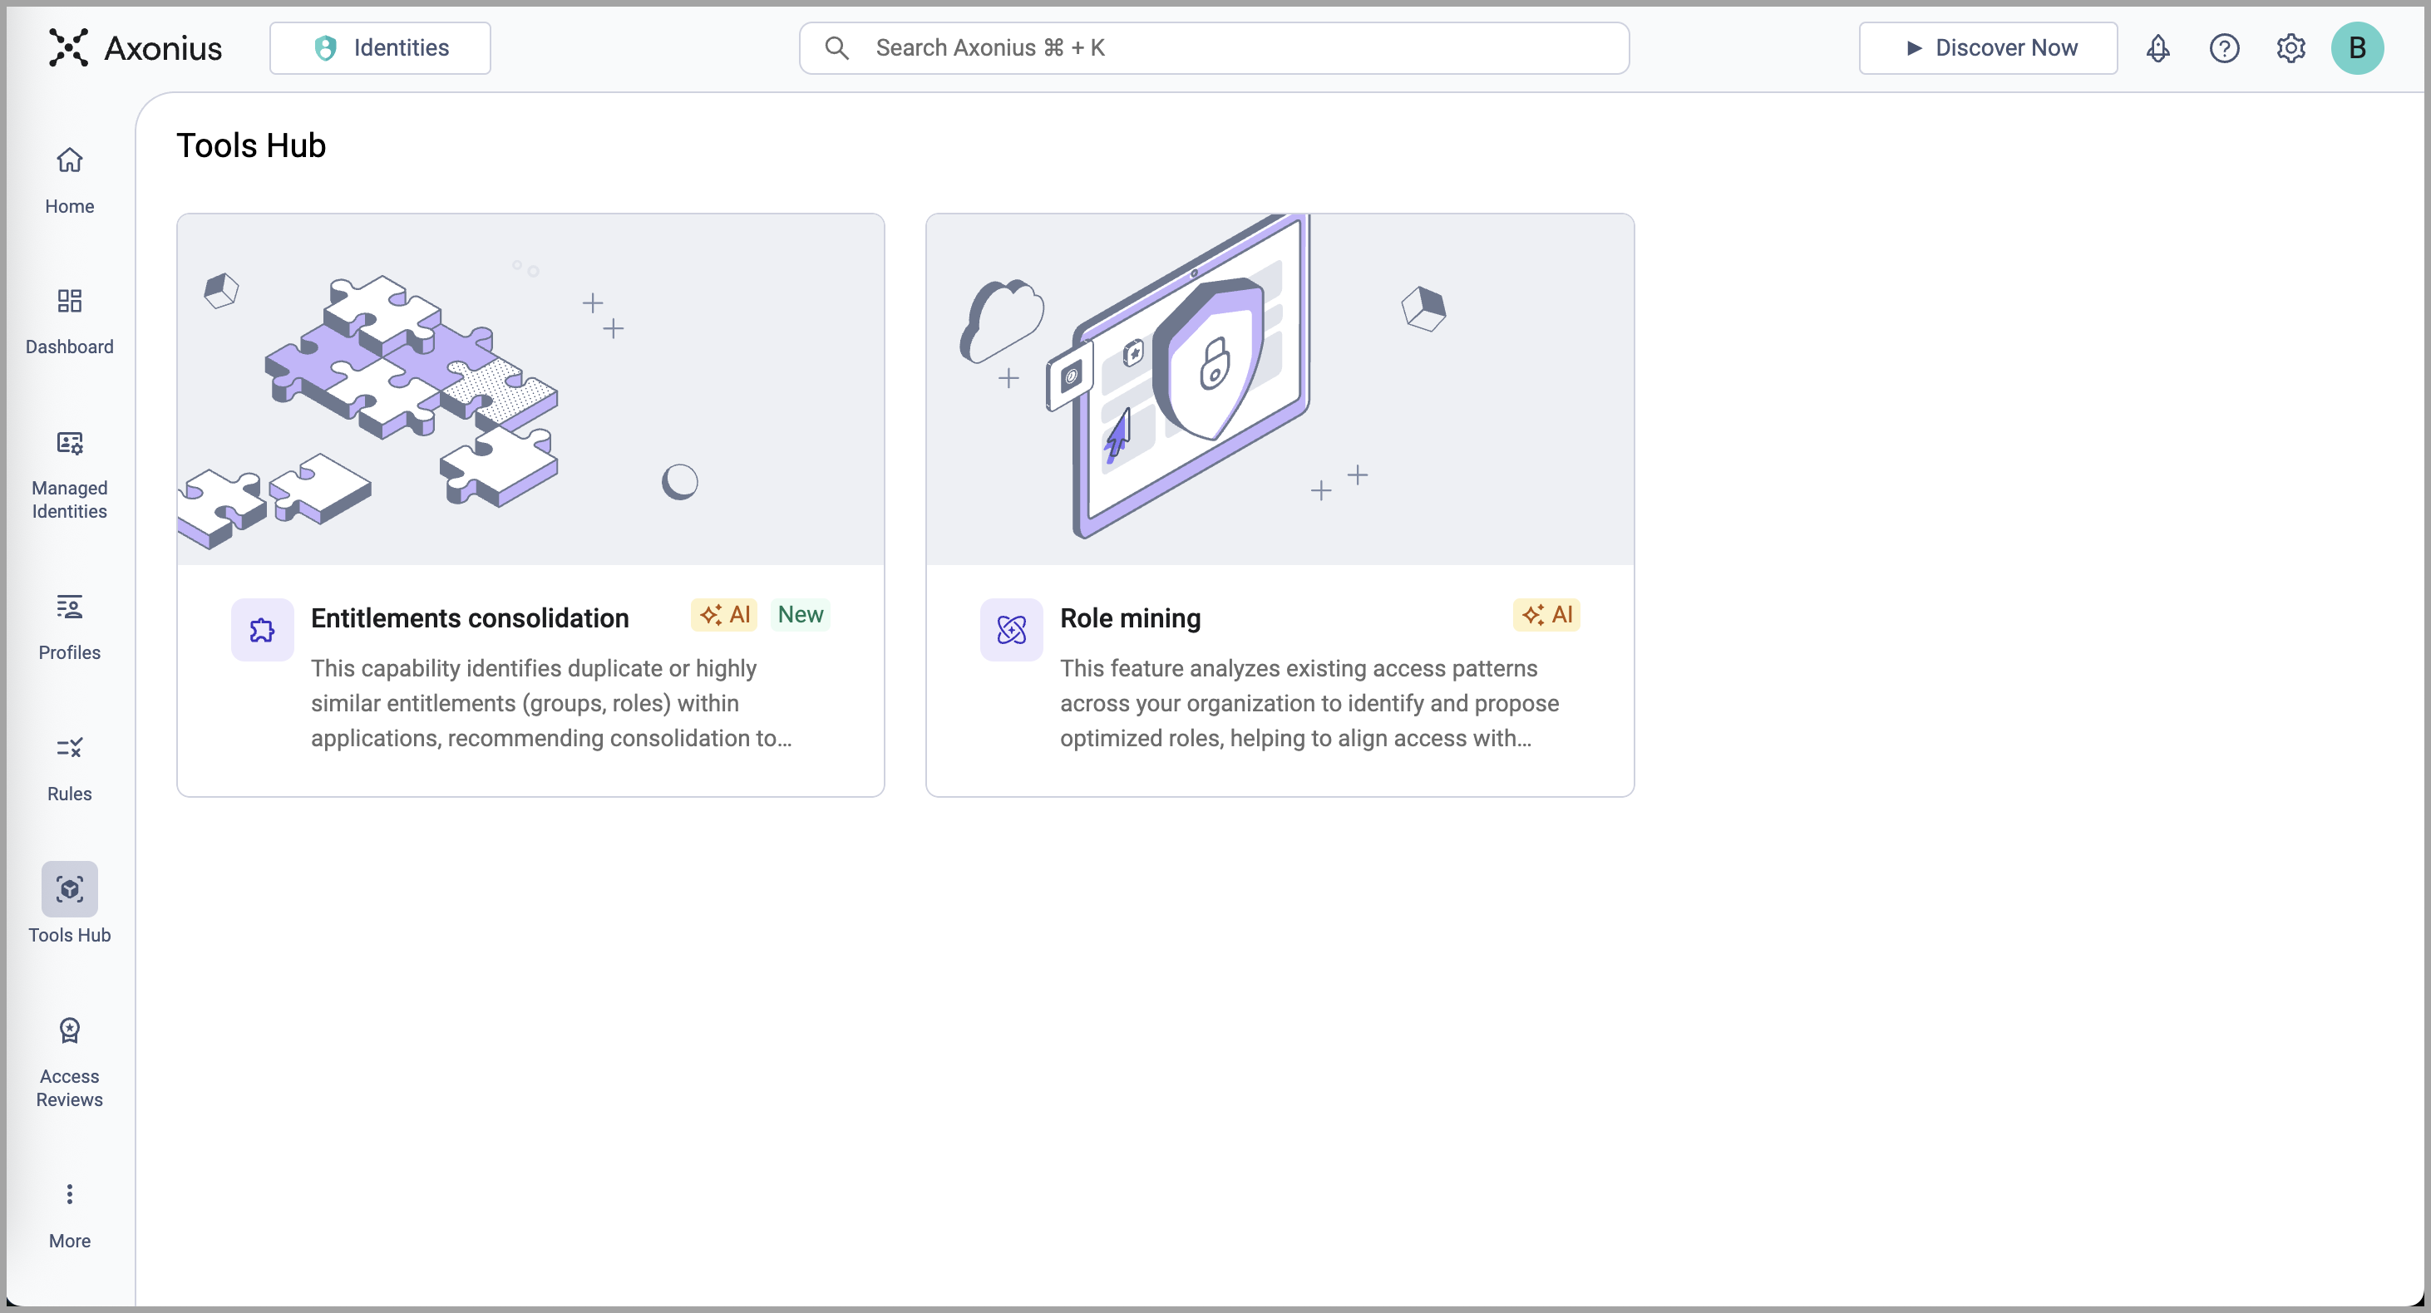Image resolution: width=2431 pixels, height=1313 pixels.
Task: Open the Home sidebar icon
Action: tap(69, 161)
